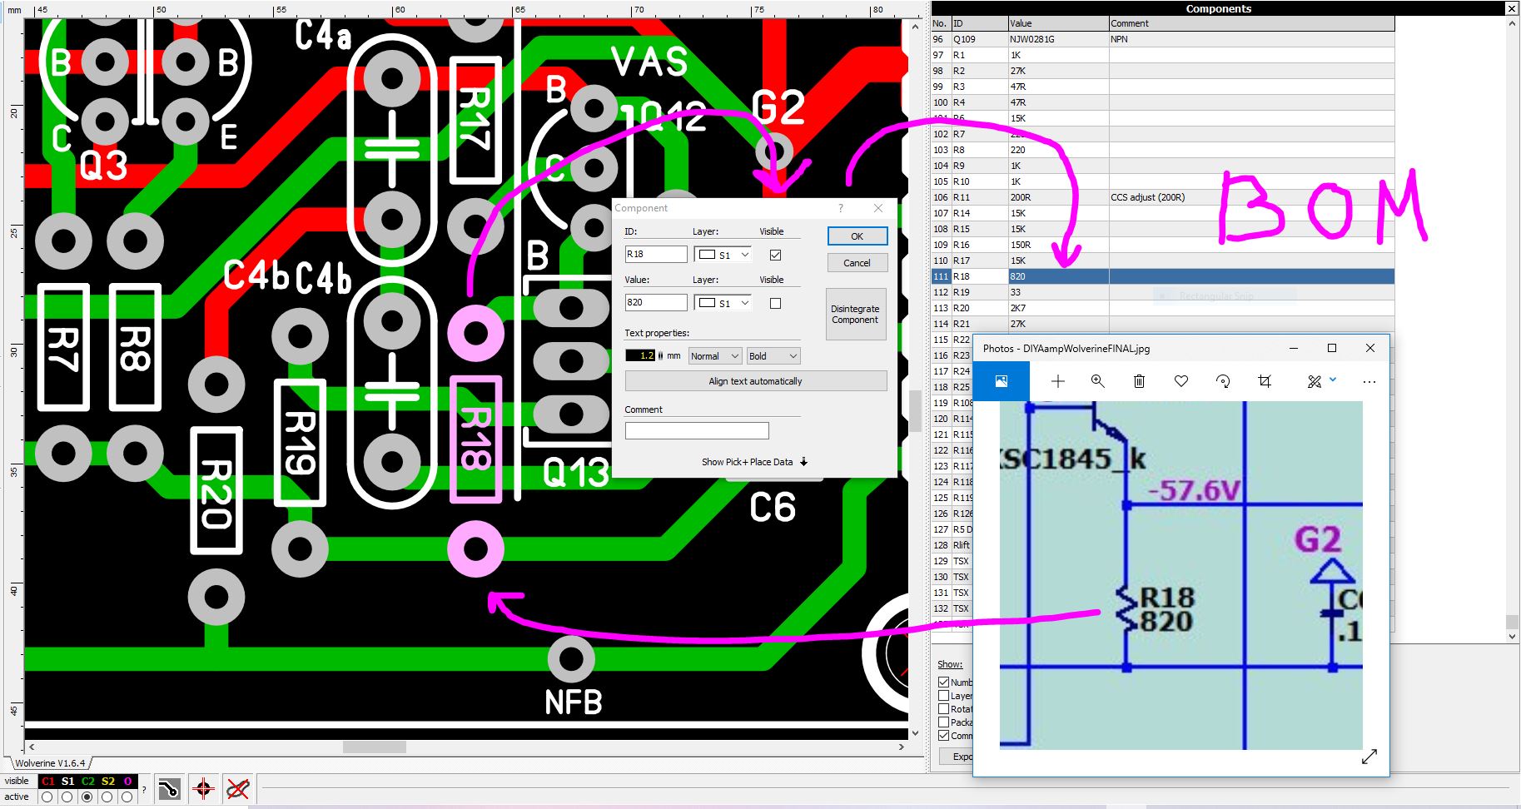
Task: Toggle the Rotation show checkbox
Action: click(x=944, y=708)
